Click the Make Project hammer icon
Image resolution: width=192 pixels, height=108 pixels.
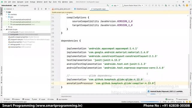pyautogui.click(x=108, y=5)
